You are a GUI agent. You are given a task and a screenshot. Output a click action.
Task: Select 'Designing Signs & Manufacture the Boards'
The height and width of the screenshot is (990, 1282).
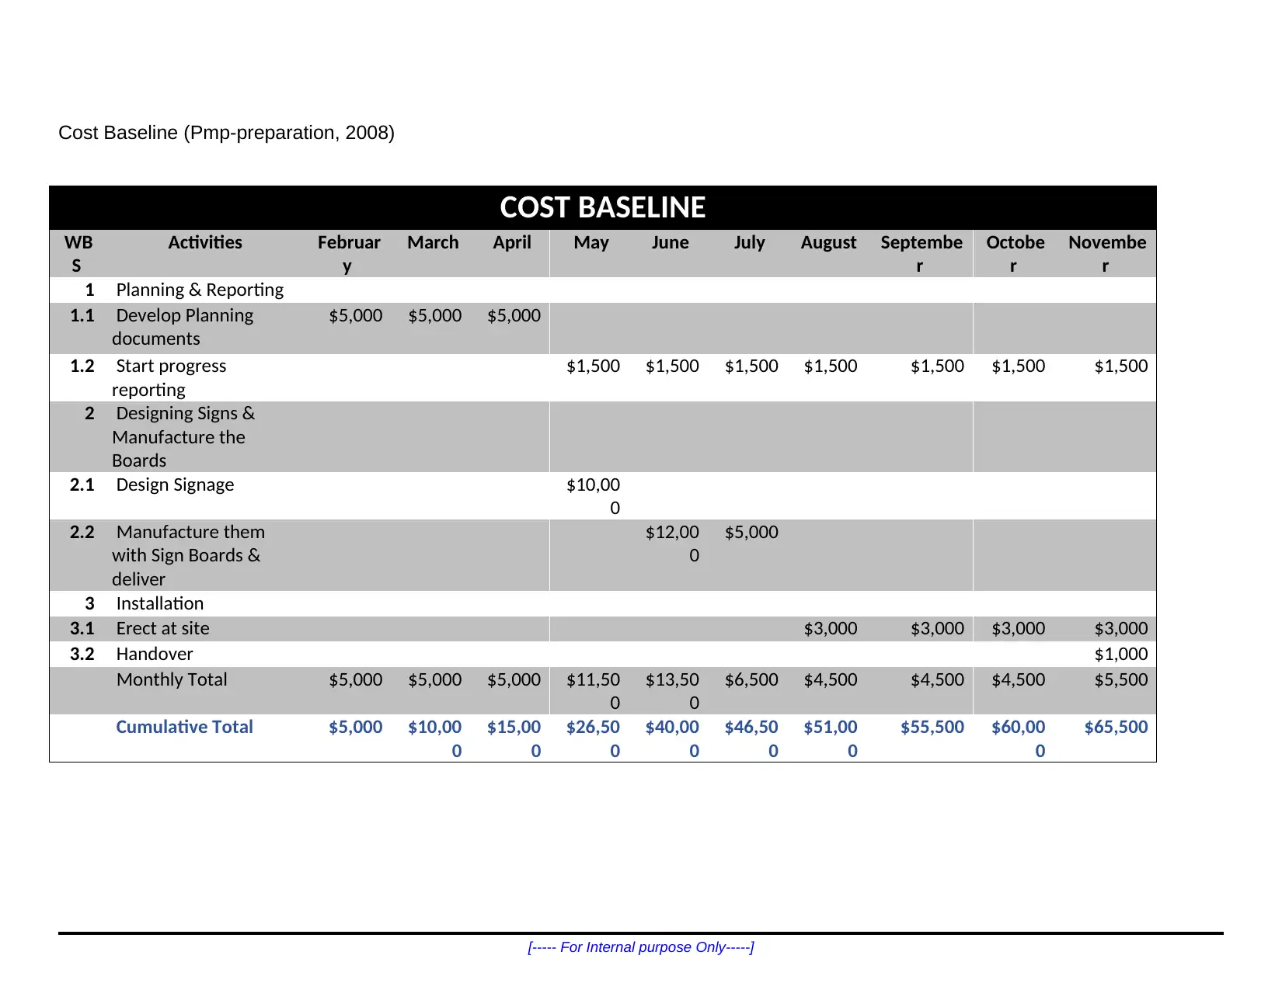(x=183, y=436)
